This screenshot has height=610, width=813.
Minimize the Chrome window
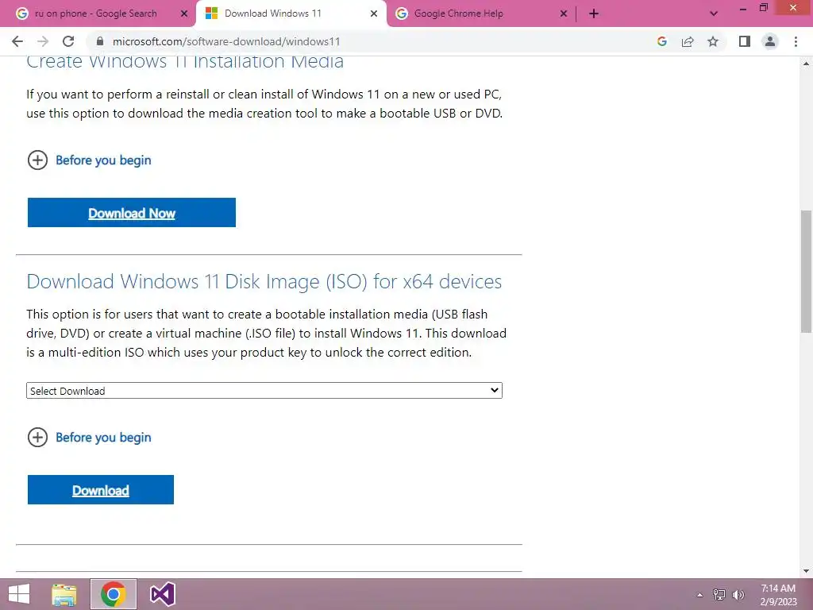point(743,8)
